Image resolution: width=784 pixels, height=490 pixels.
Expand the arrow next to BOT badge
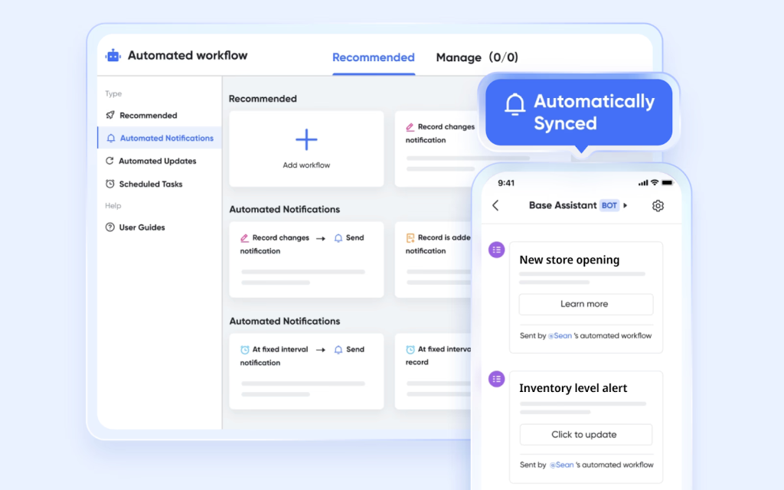coord(625,205)
